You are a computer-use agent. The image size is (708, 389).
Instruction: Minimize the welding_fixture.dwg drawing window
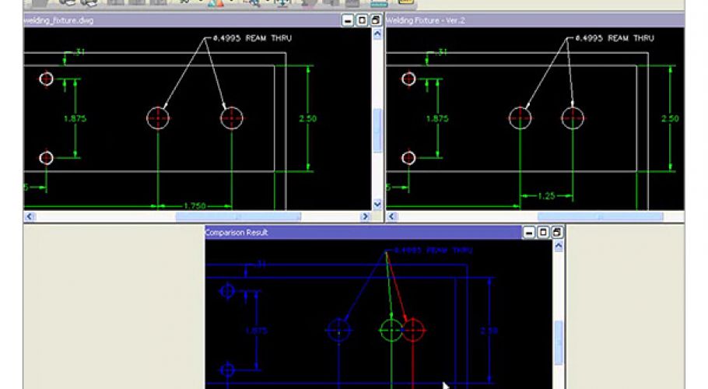coord(347,20)
